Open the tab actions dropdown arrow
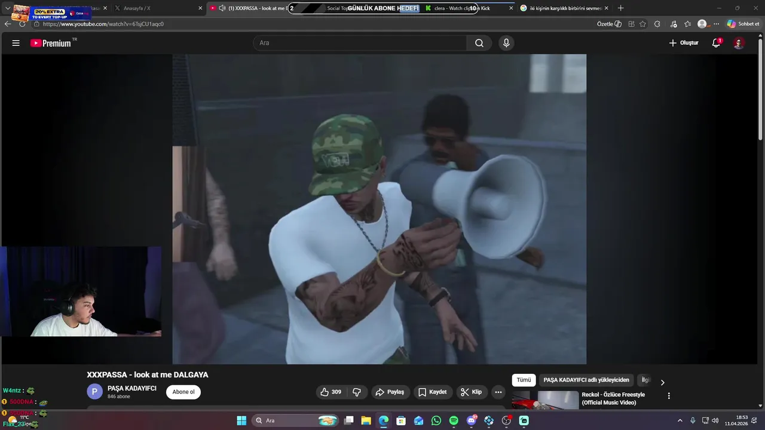 8,8
